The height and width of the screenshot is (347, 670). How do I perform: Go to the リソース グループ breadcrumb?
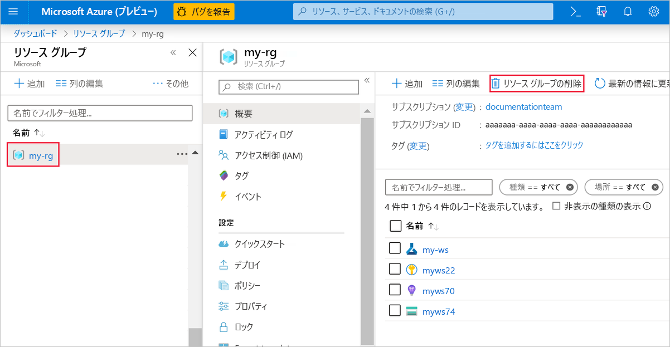coord(99,33)
